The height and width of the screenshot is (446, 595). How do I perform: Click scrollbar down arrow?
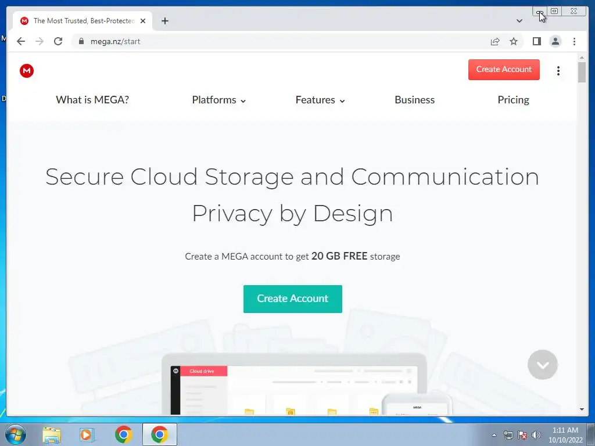582,409
